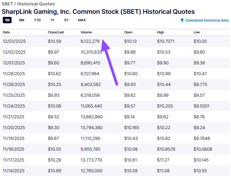Select date cell 11/25/2025
The image size is (231, 176).
[x=14, y=95]
